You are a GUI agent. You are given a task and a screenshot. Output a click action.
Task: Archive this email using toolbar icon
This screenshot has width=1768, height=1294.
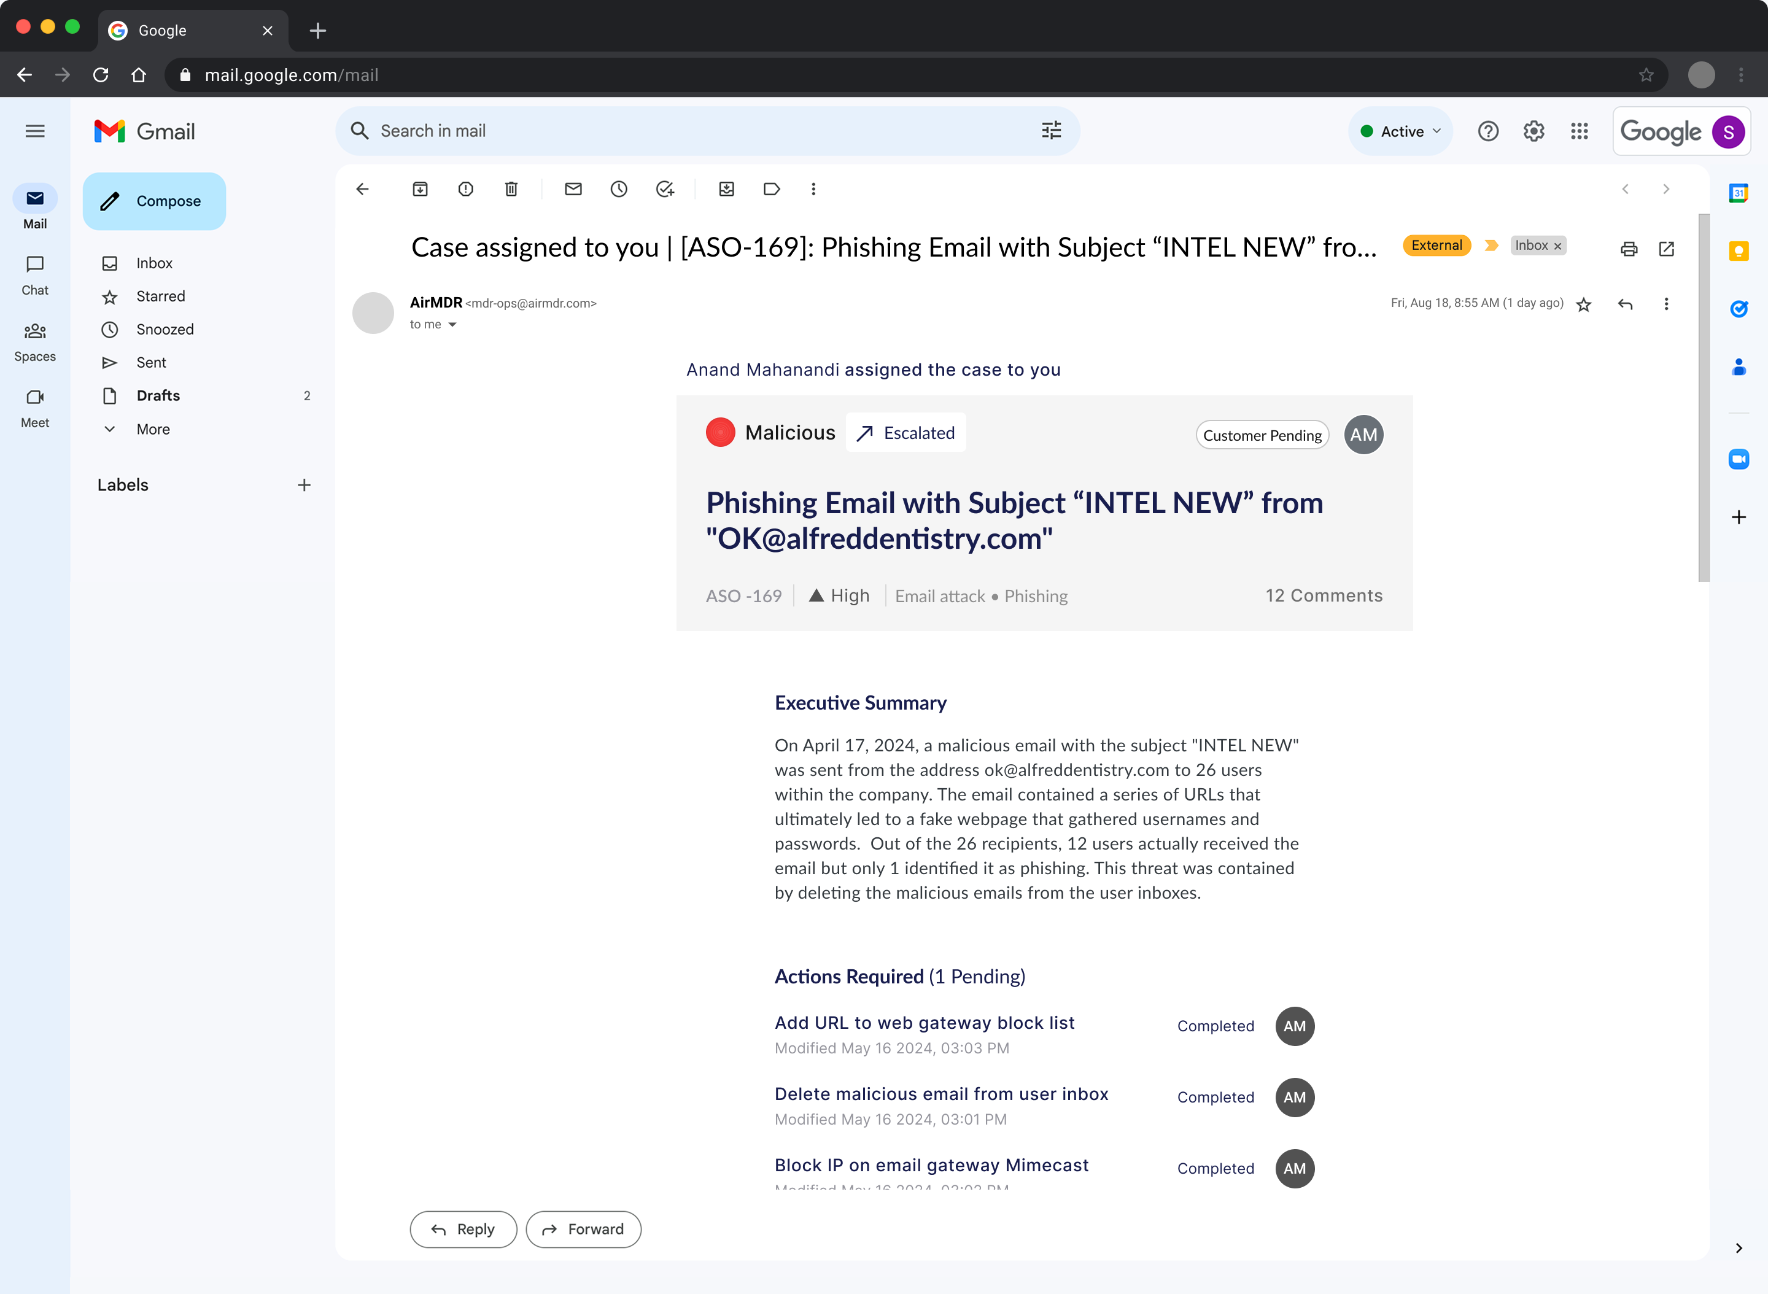[x=420, y=189]
